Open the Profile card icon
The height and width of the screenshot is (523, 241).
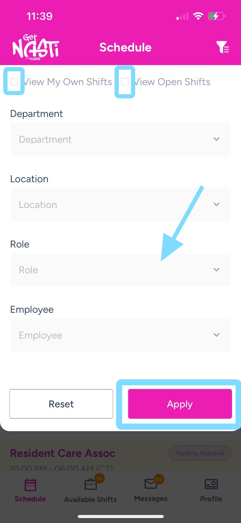211,484
